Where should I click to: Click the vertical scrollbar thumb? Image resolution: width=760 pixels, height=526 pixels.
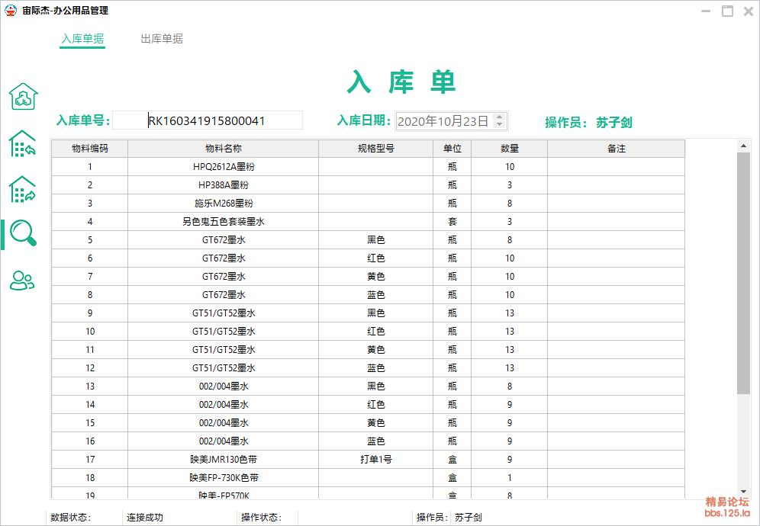tap(743, 273)
